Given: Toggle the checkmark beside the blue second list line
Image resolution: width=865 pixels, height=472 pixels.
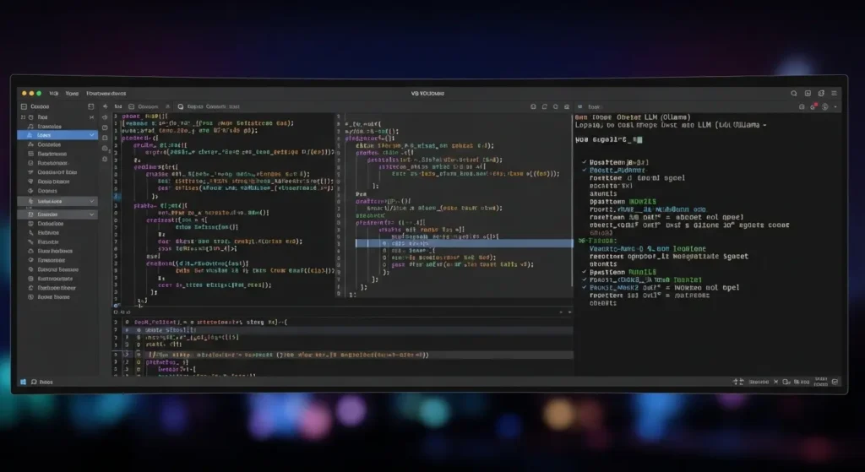Looking at the screenshot, I should [x=585, y=170].
